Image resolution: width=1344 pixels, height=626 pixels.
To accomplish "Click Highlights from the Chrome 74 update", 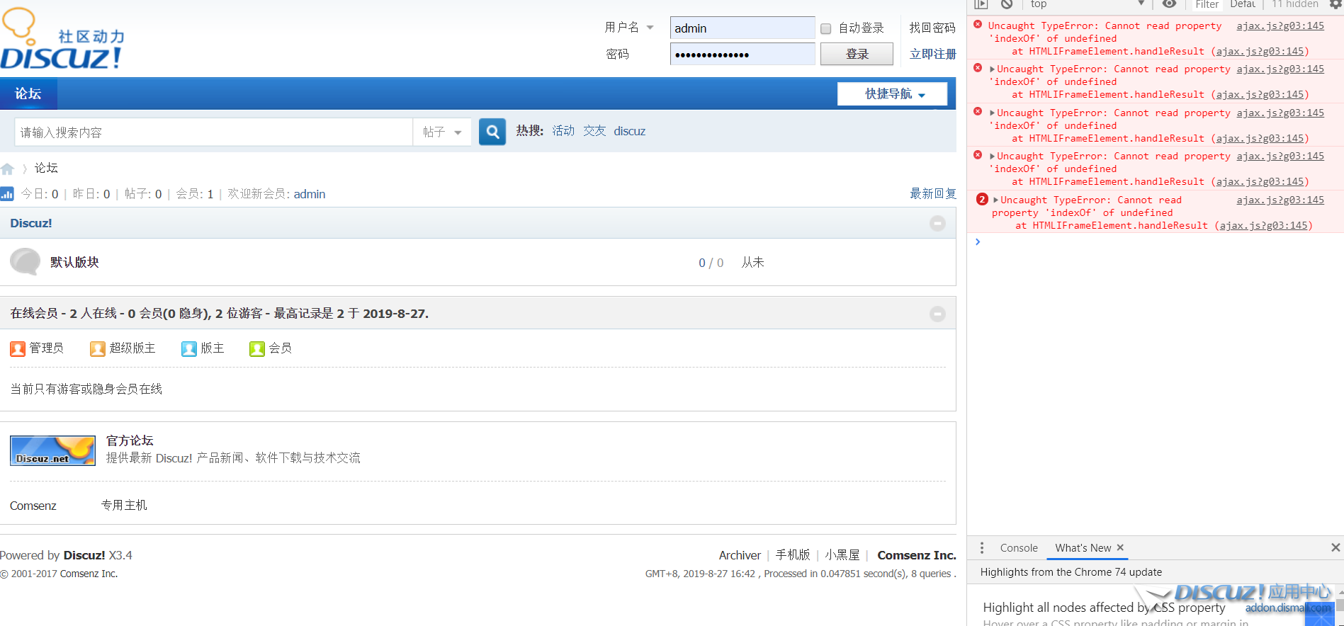I will 1071,572.
